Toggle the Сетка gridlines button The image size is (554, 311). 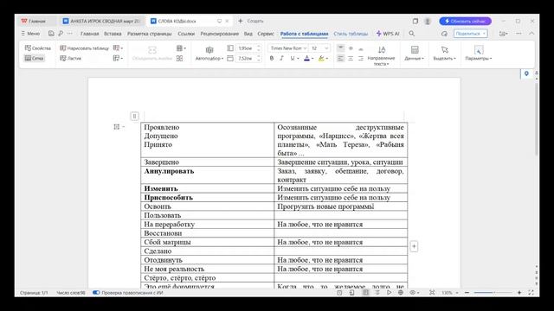pyautogui.click(x=34, y=58)
